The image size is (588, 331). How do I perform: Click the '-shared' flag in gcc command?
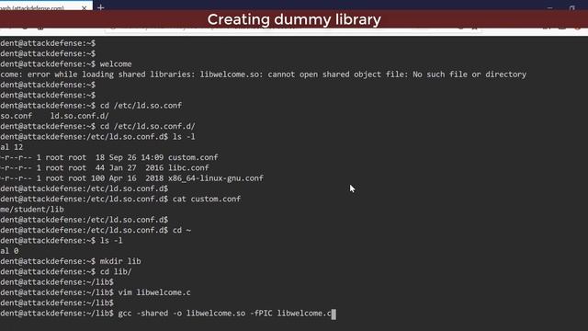152,314
